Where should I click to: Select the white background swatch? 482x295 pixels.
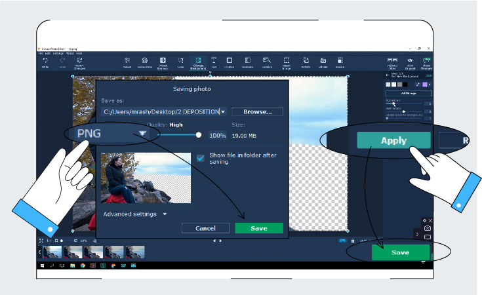(x=393, y=85)
